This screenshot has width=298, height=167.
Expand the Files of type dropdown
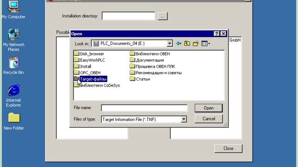(183, 119)
